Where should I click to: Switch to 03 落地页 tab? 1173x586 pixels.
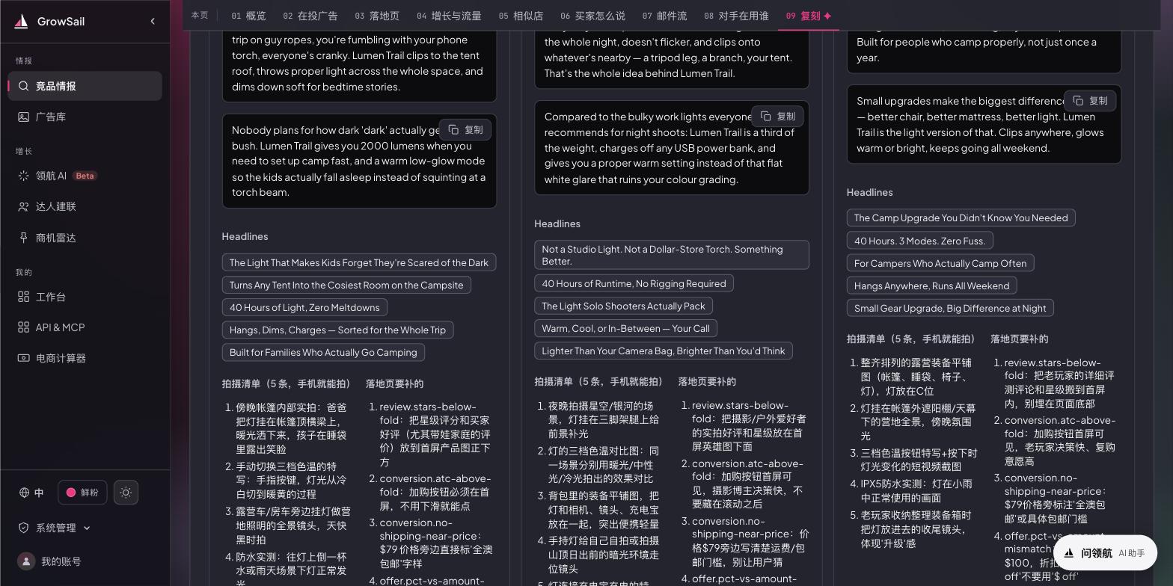click(377, 16)
